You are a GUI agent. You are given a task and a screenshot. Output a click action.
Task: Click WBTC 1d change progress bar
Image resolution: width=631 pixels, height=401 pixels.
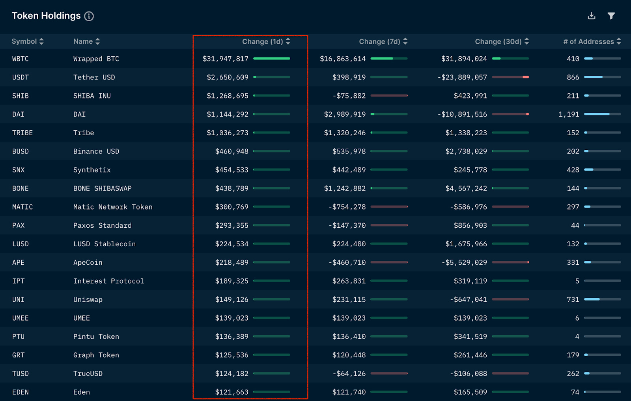click(272, 59)
